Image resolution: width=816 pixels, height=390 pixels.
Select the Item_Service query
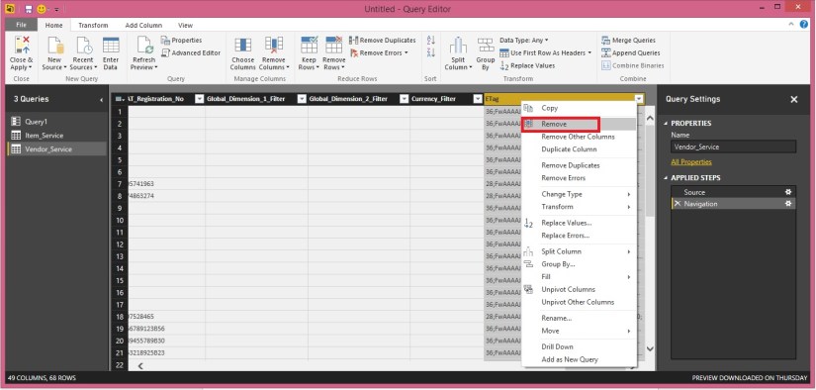(x=56, y=136)
